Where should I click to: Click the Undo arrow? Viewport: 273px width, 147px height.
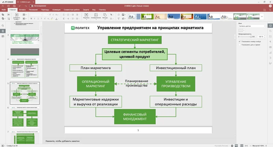click(20, 6)
